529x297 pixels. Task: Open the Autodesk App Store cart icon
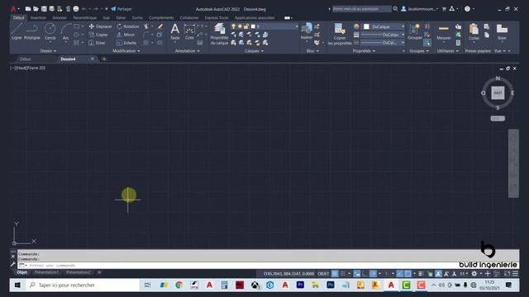[x=444, y=9]
